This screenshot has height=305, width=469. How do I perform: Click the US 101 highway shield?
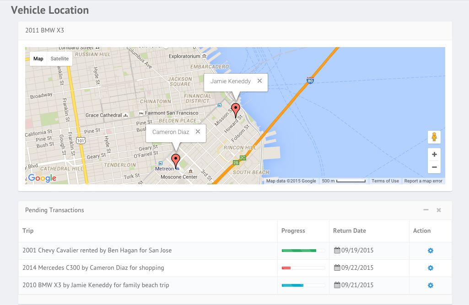(x=81, y=140)
